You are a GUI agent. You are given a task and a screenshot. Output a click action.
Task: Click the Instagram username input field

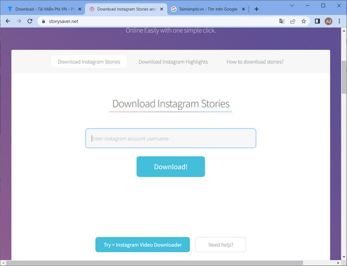pos(171,139)
